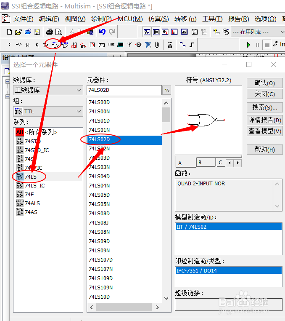Create a new design file
The width and height of the screenshot is (285, 321).
pos(9,32)
